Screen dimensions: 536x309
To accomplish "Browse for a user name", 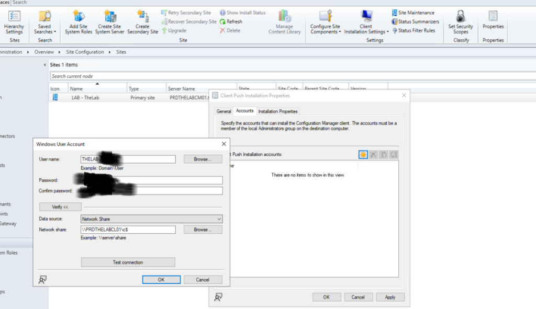I will pos(203,159).
